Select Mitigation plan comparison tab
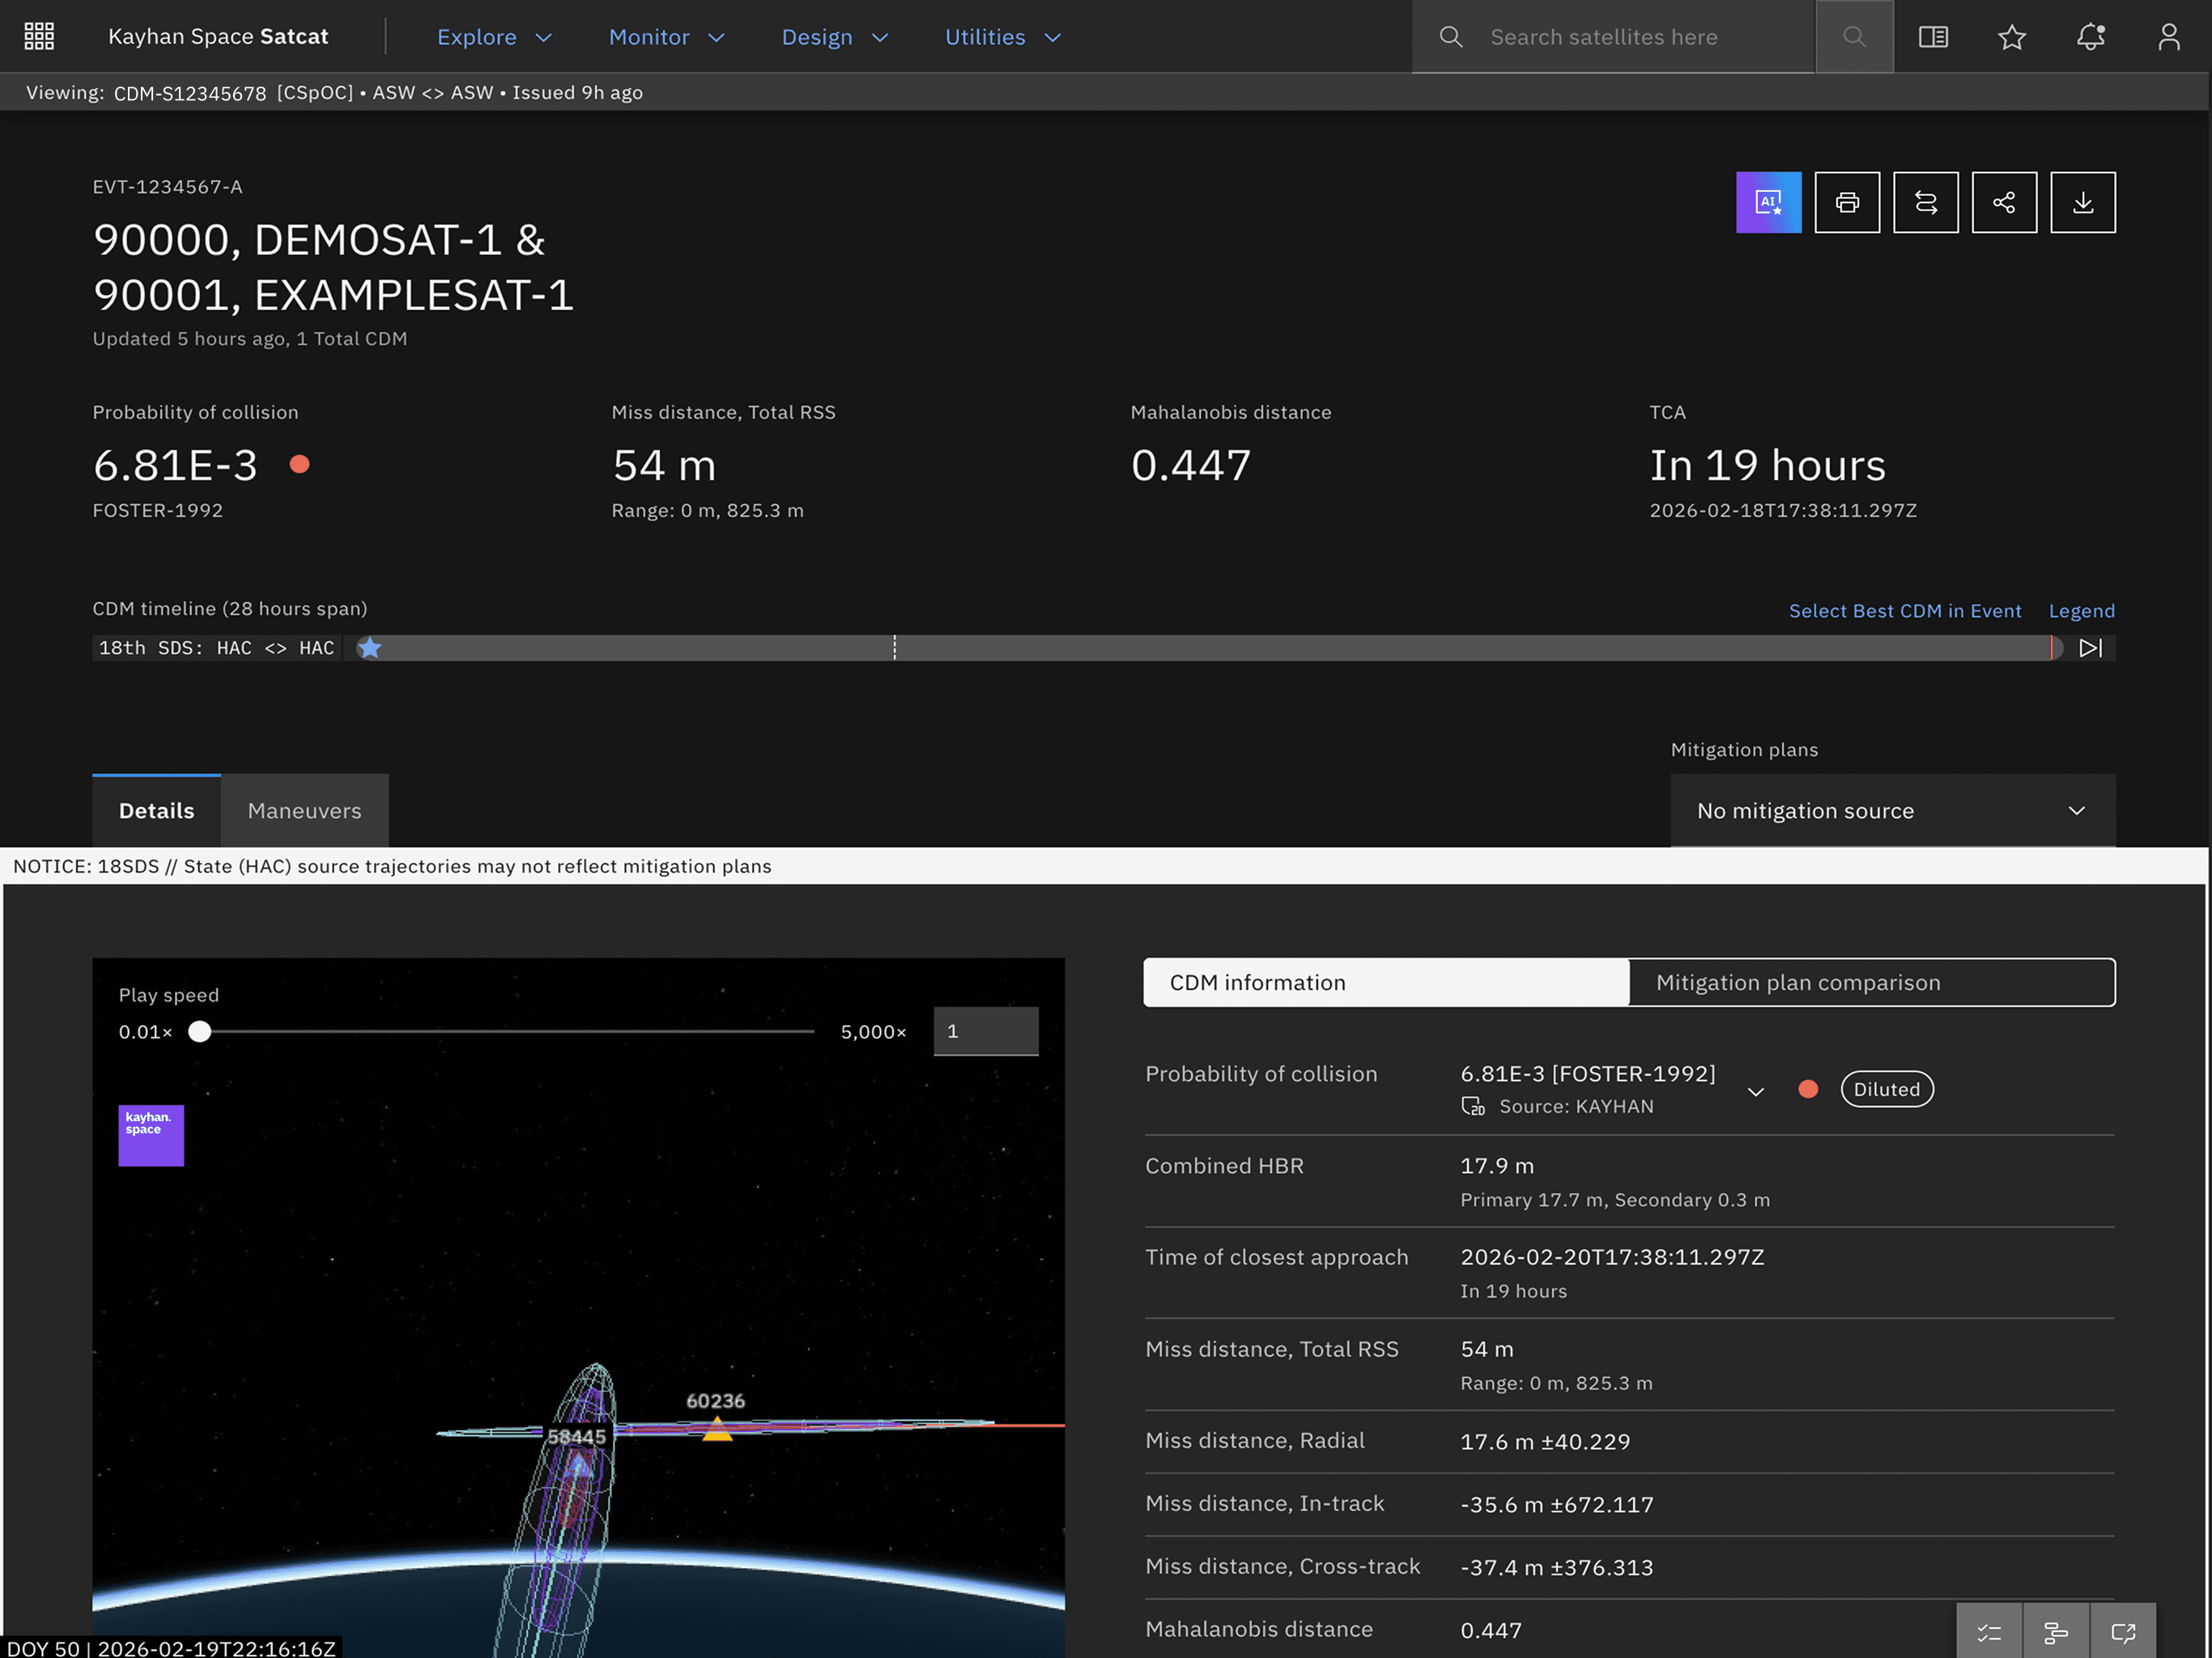Viewport: 2212px width, 1658px height. pos(1871,982)
